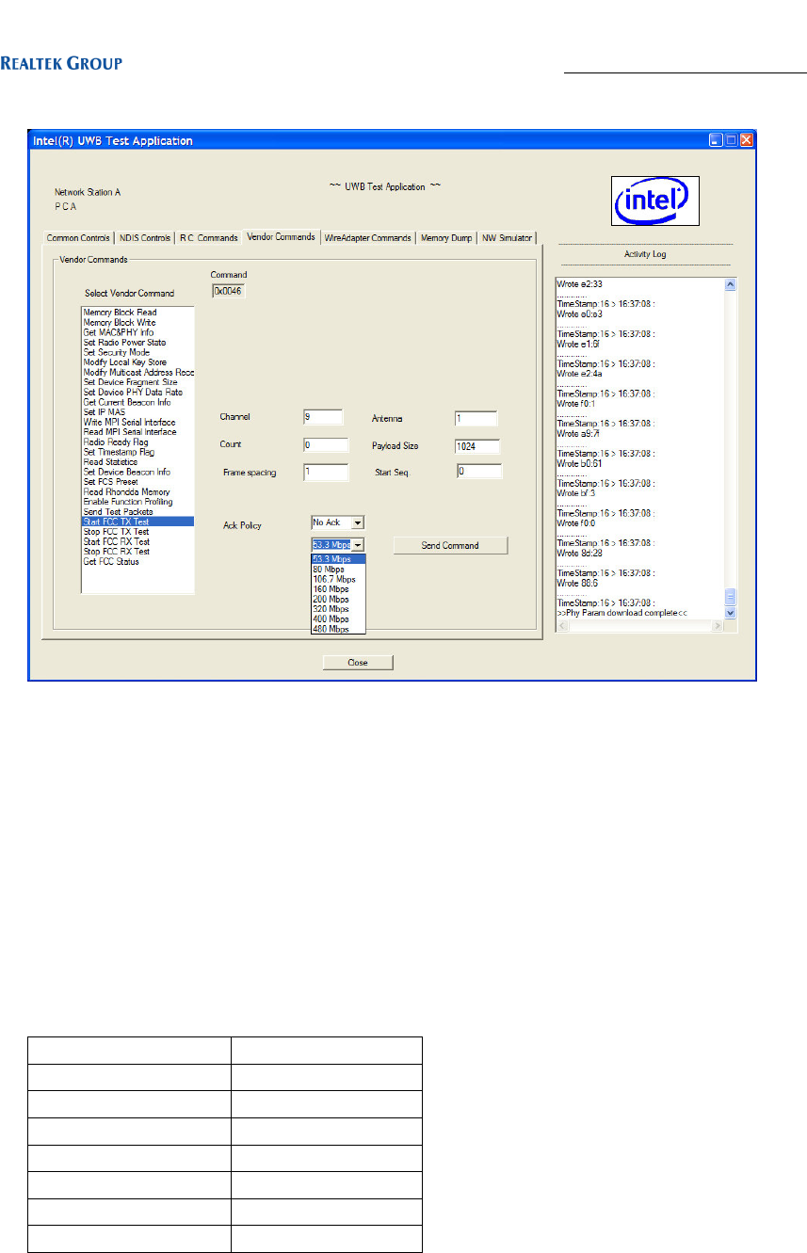Select Memory Block Write command
The width and height of the screenshot is (807, 1253).
click(137, 322)
